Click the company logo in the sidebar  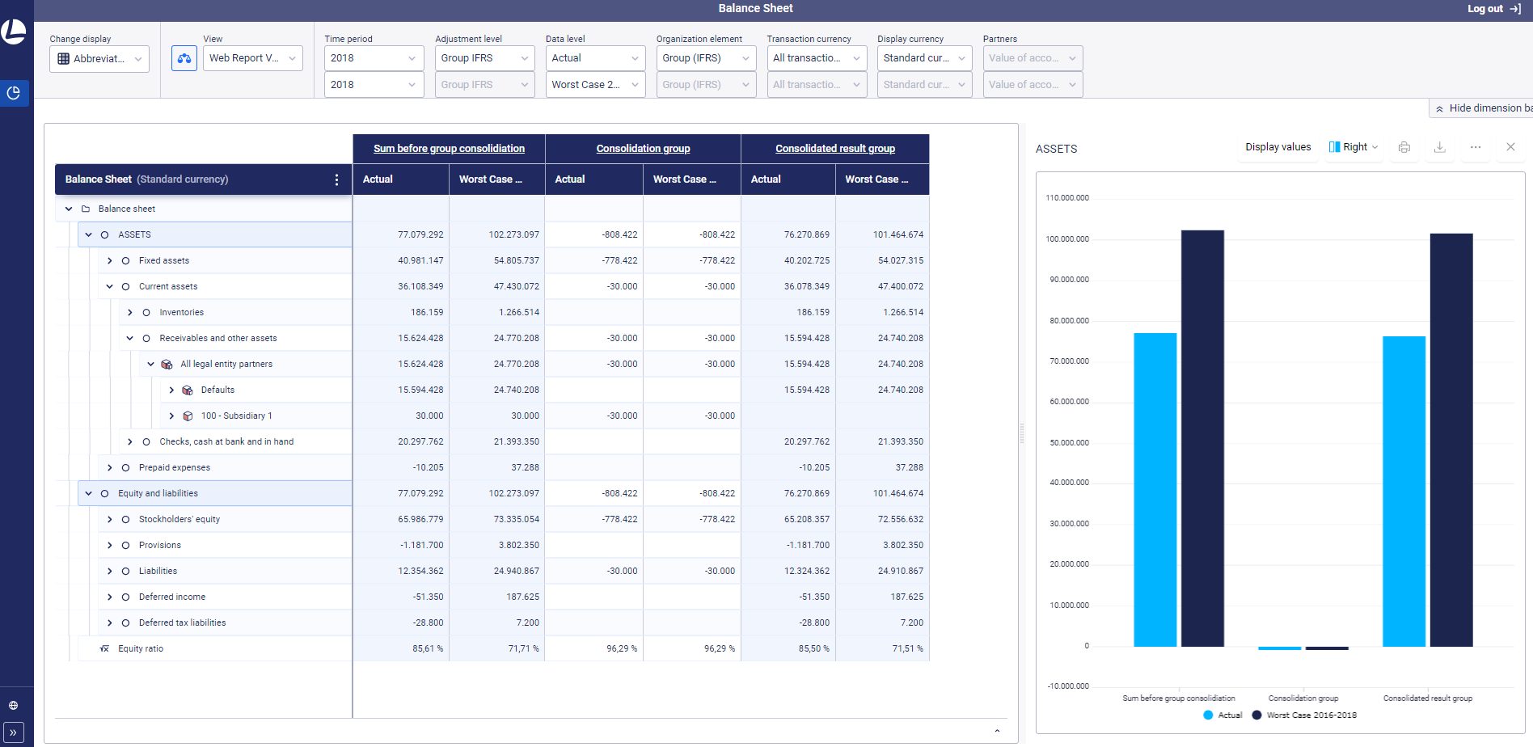(14, 32)
